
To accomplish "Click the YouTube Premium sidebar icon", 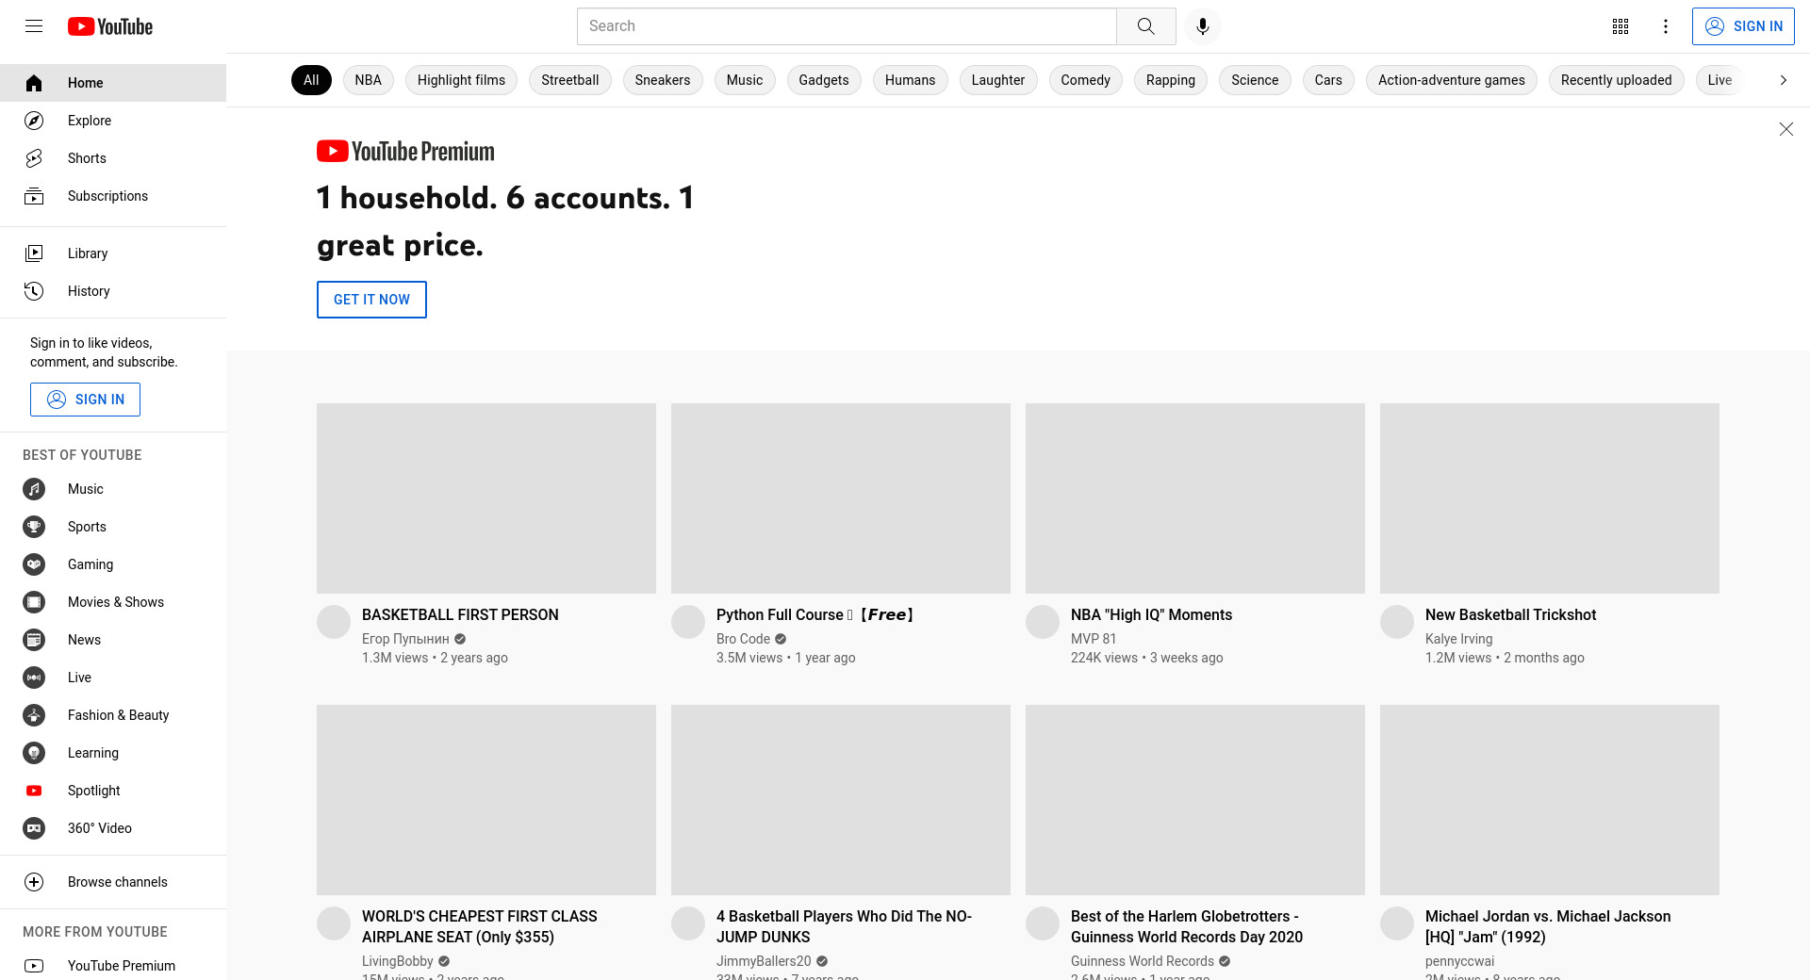I will pos(34,966).
